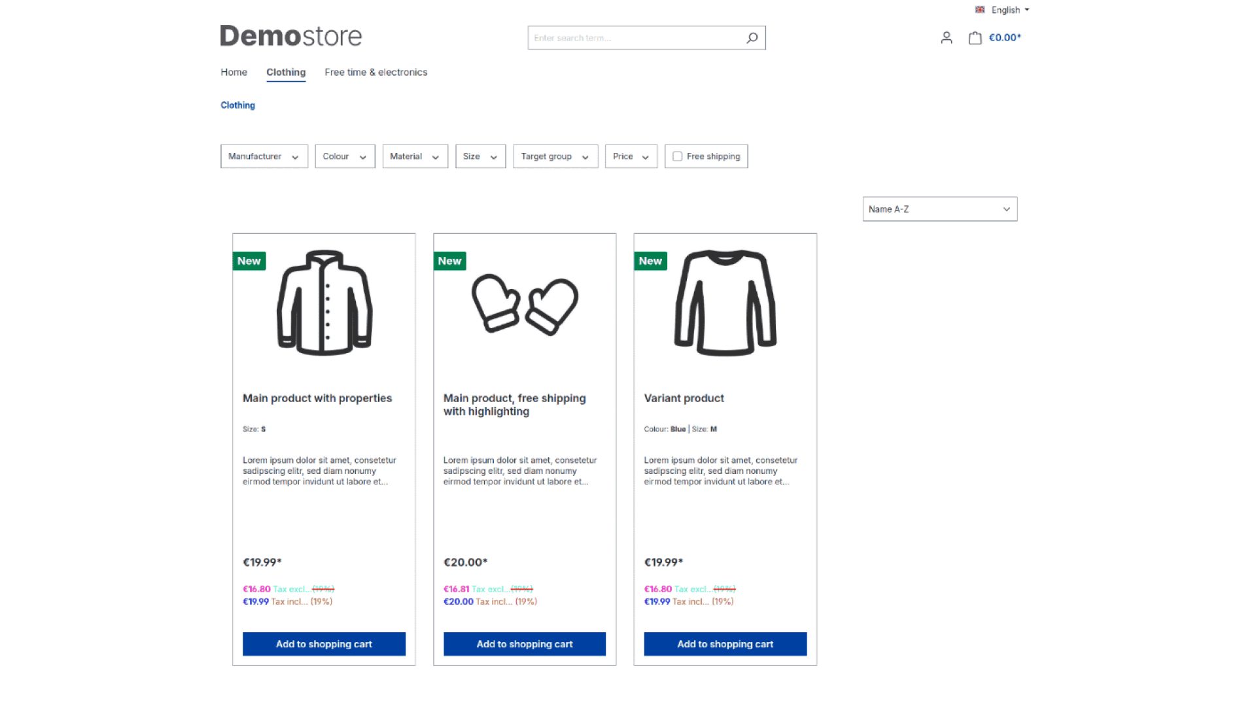Open Main product with properties title
This screenshot has width=1256, height=706.
(317, 398)
